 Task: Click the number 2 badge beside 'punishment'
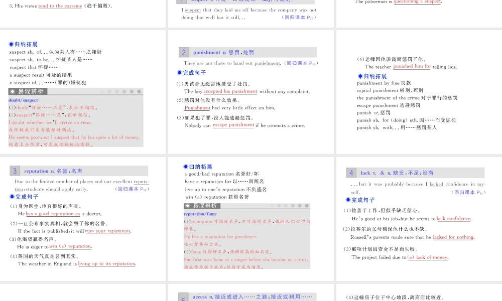tap(184, 53)
